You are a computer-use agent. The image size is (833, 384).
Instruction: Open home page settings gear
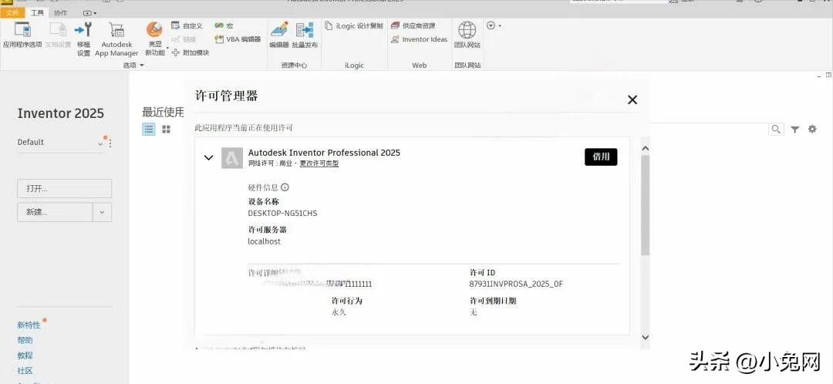click(x=812, y=129)
